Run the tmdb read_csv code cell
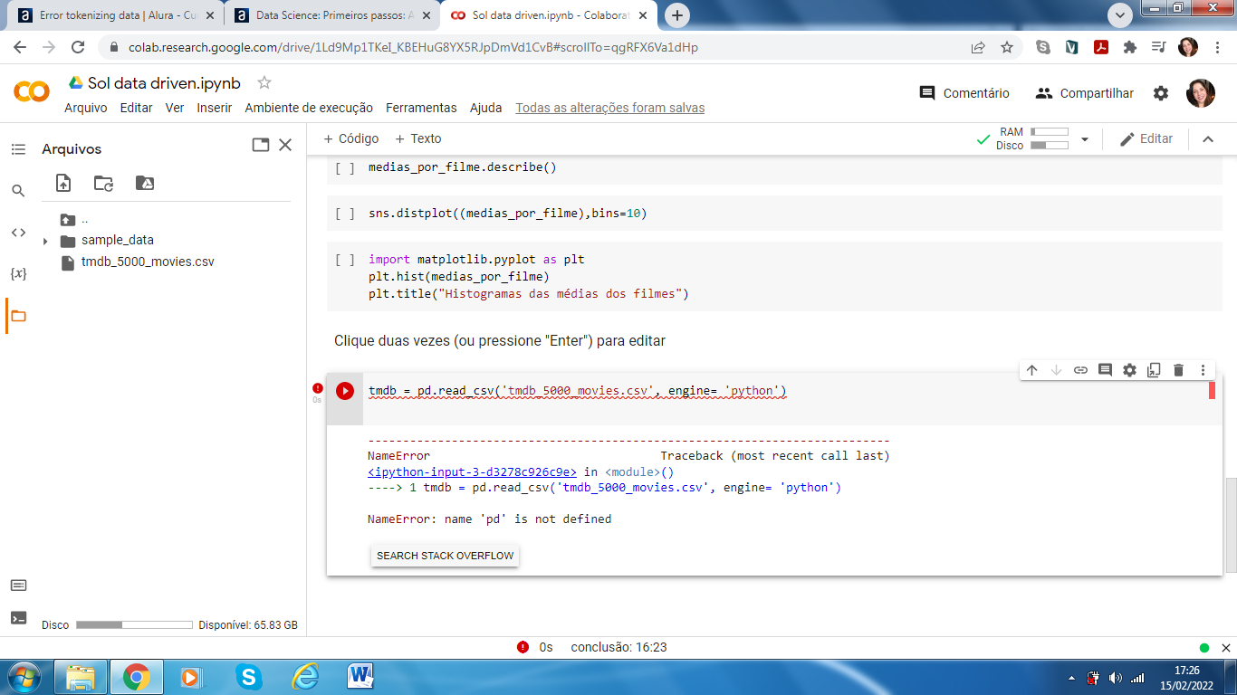The width and height of the screenshot is (1237, 695). pos(345,391)
